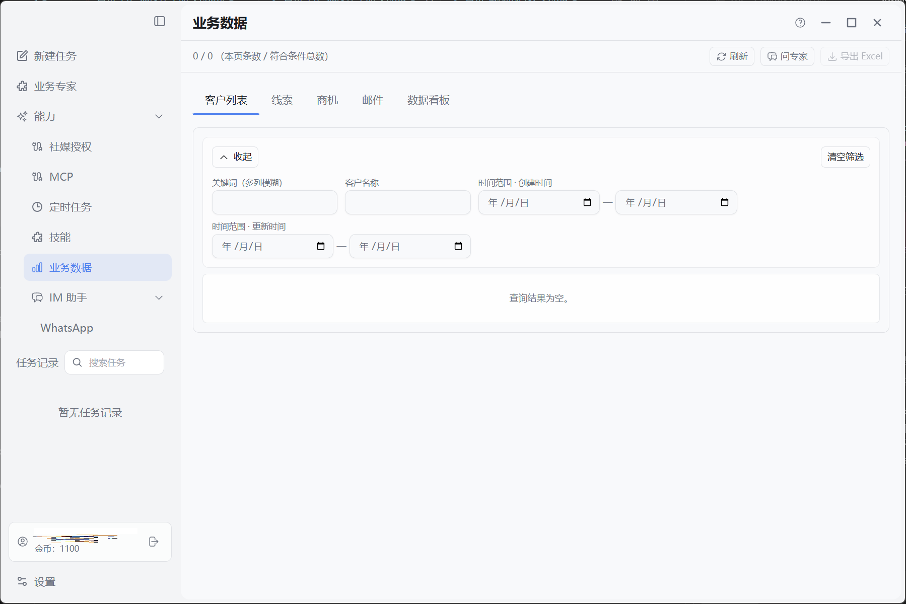Viewport: 906px width, 604px height.
Task: Click the help question mark icon
Action: pyautogui.click(x=800, y=23)
